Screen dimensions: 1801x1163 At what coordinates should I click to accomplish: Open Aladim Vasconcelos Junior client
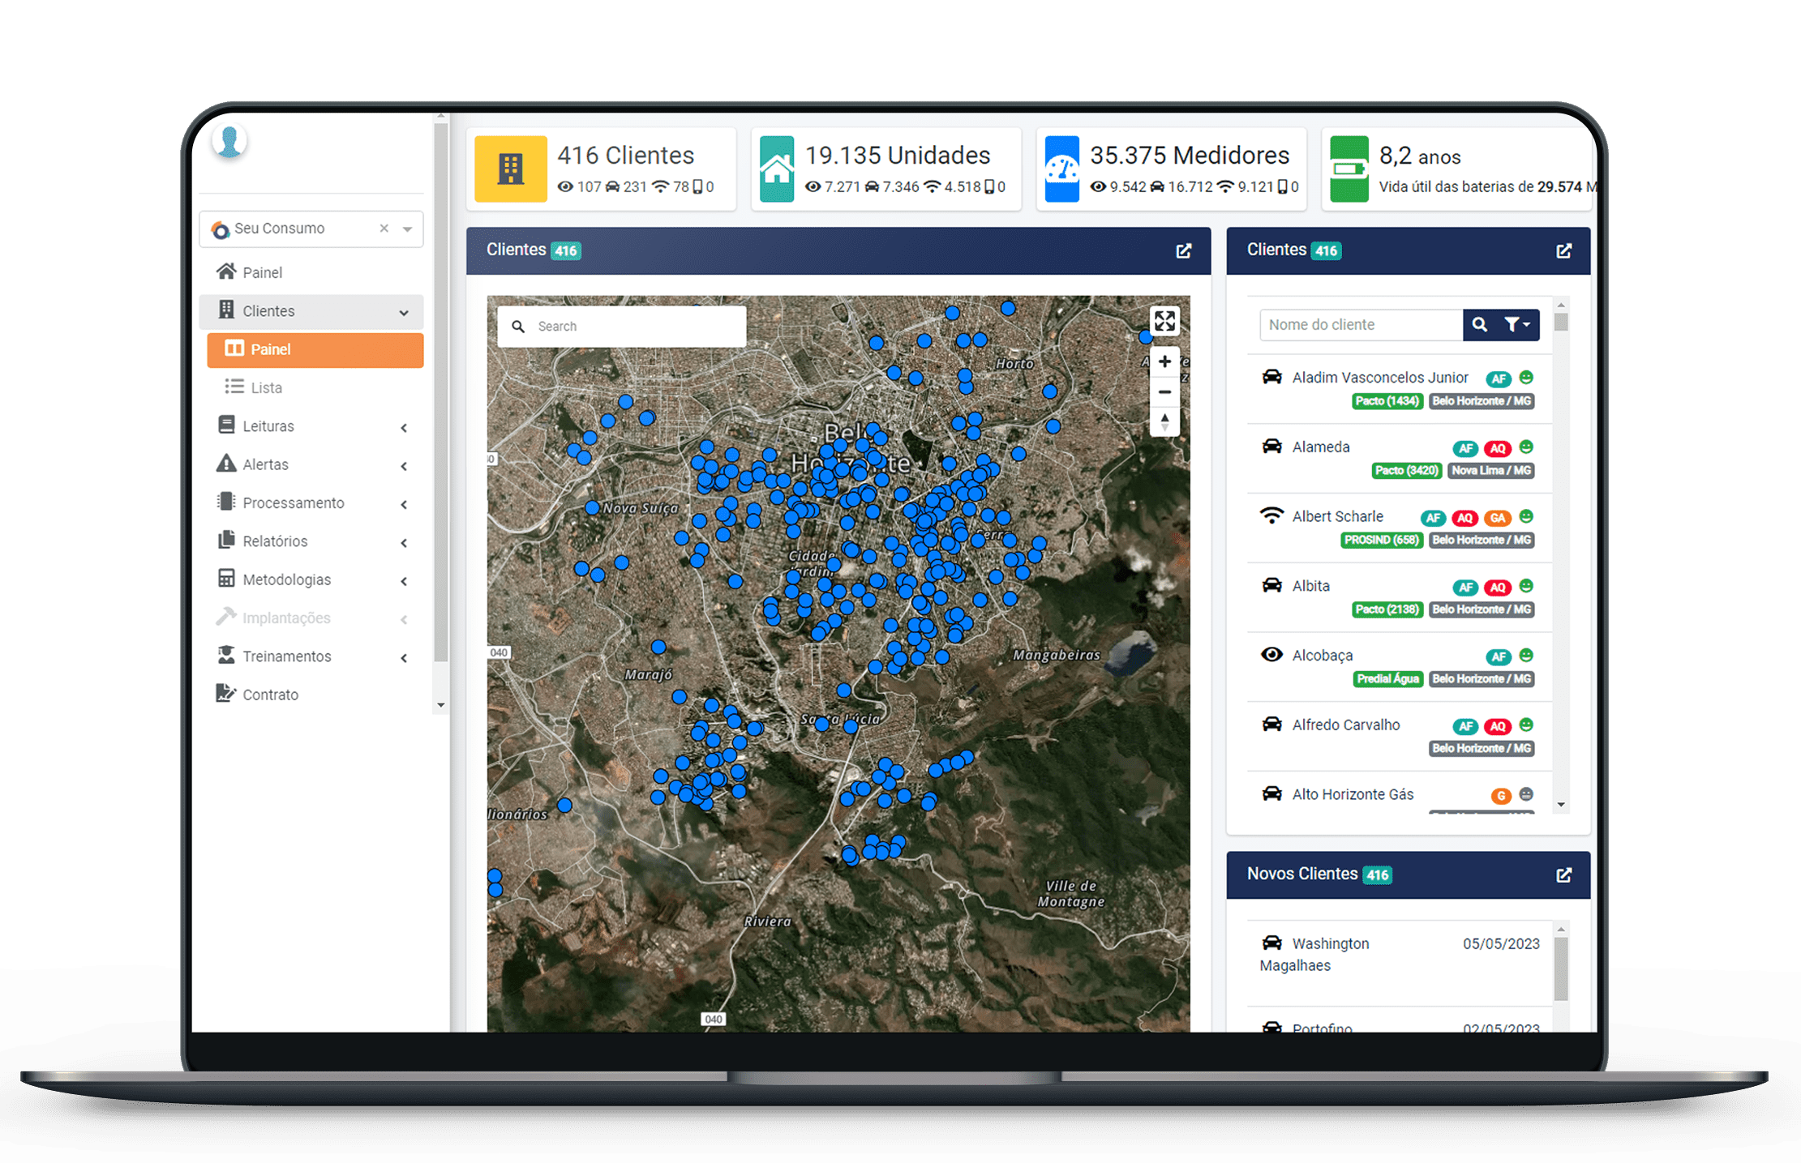pyautogui.click(x=1399, y=389)
